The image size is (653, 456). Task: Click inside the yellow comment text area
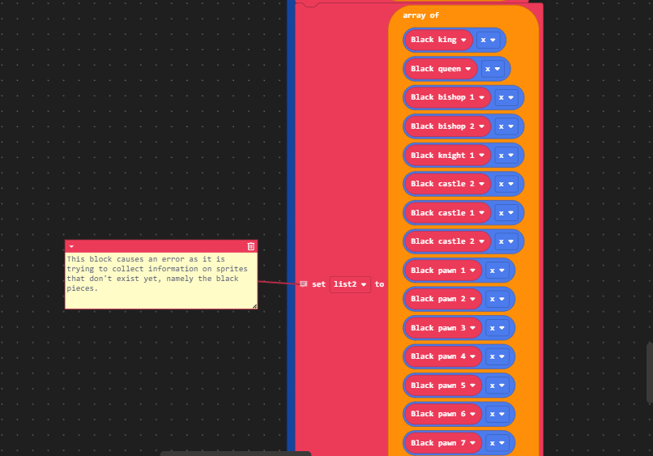tap(161, 280)
